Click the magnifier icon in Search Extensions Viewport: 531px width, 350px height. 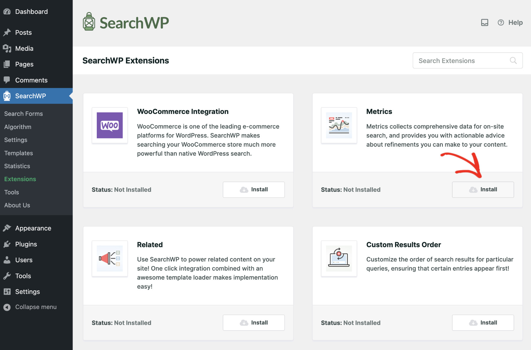point(513,60)
